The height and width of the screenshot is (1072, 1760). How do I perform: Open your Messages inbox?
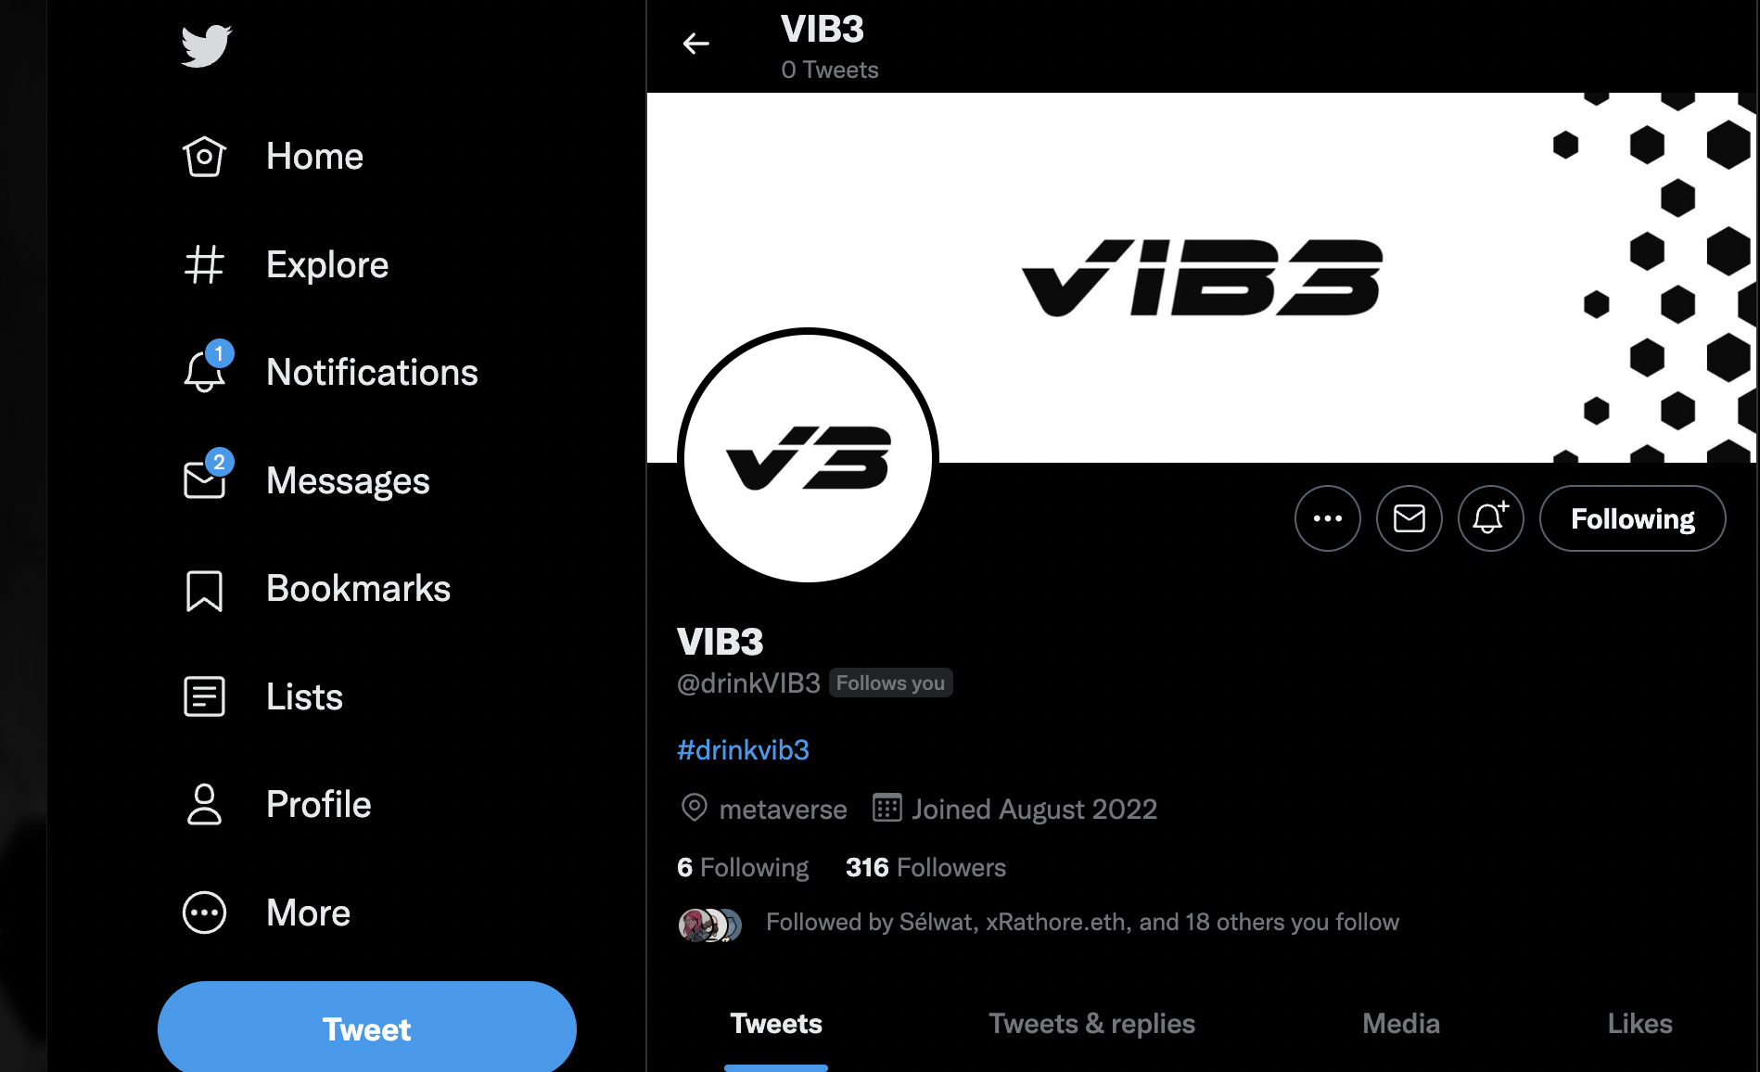(x=346, y=480)
